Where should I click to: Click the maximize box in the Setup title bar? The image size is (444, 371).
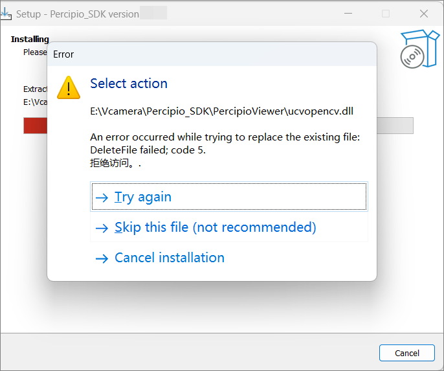(x=386, y=14)
